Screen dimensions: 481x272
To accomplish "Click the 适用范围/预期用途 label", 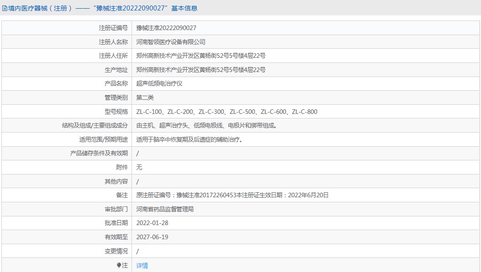I will coord(104,140).
